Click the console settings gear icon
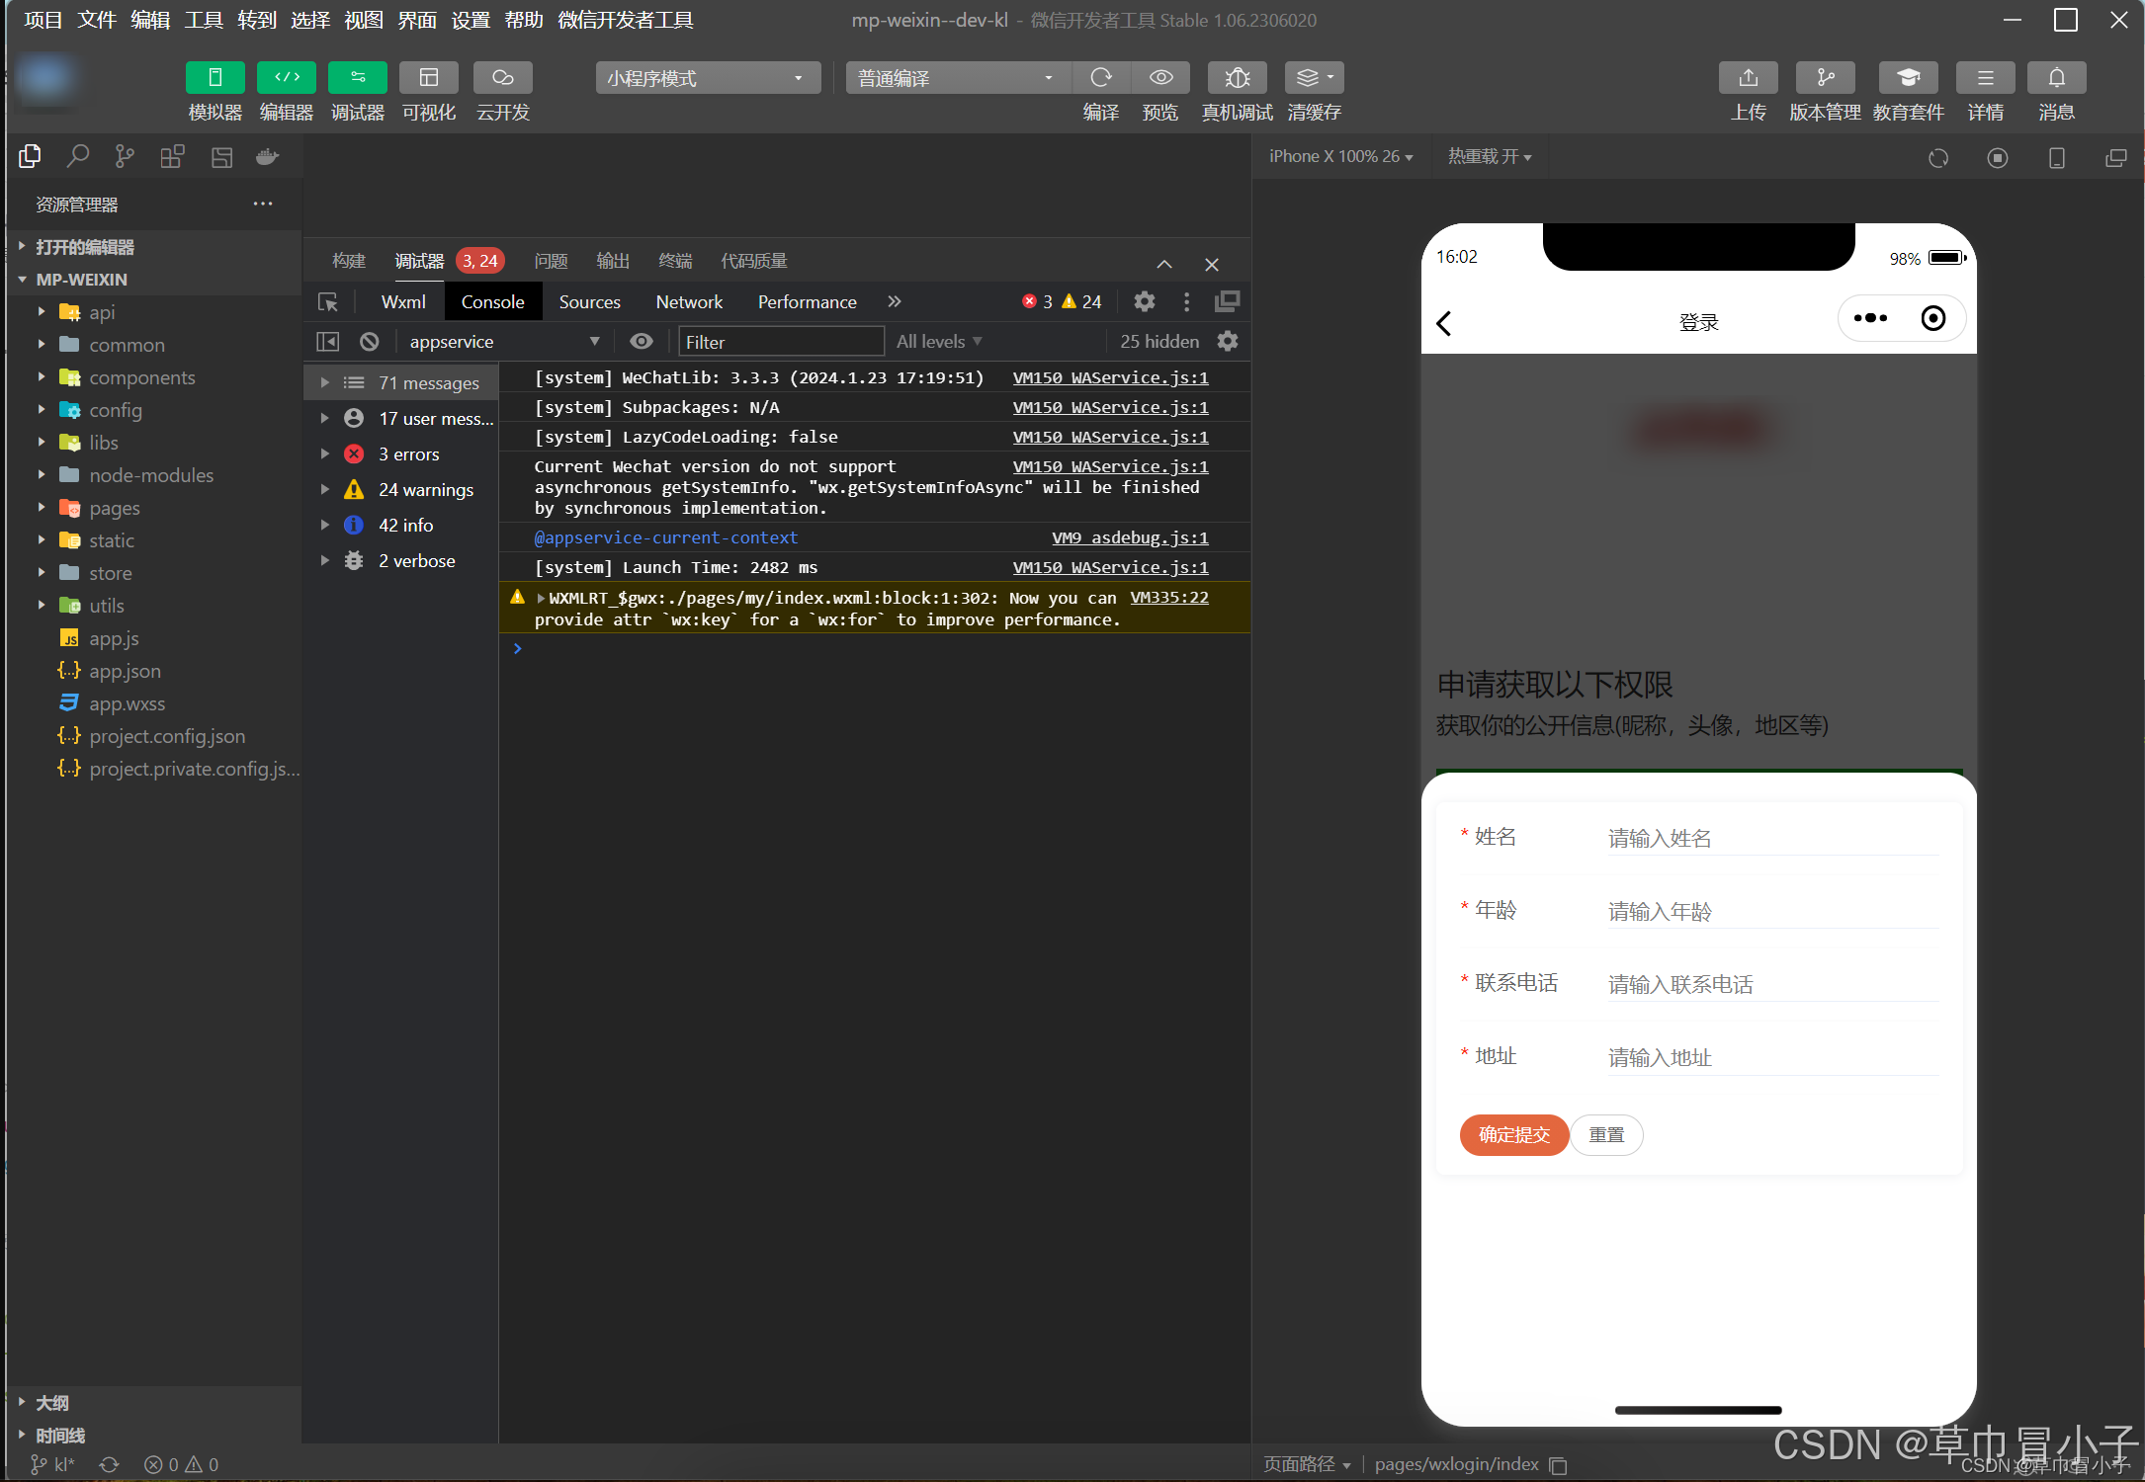The width and height of the screenshot is (2145, 1482). coord(1228,342)
